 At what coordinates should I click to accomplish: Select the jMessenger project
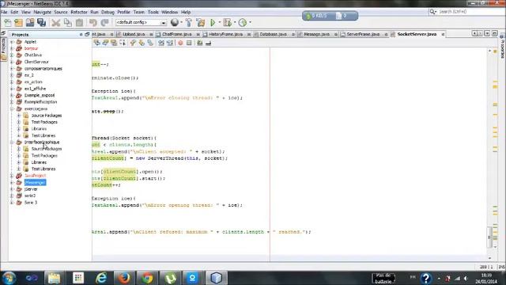35,183
